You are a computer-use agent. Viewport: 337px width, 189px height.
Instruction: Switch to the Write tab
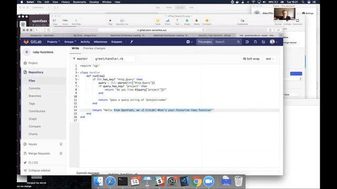click(75, 48)
